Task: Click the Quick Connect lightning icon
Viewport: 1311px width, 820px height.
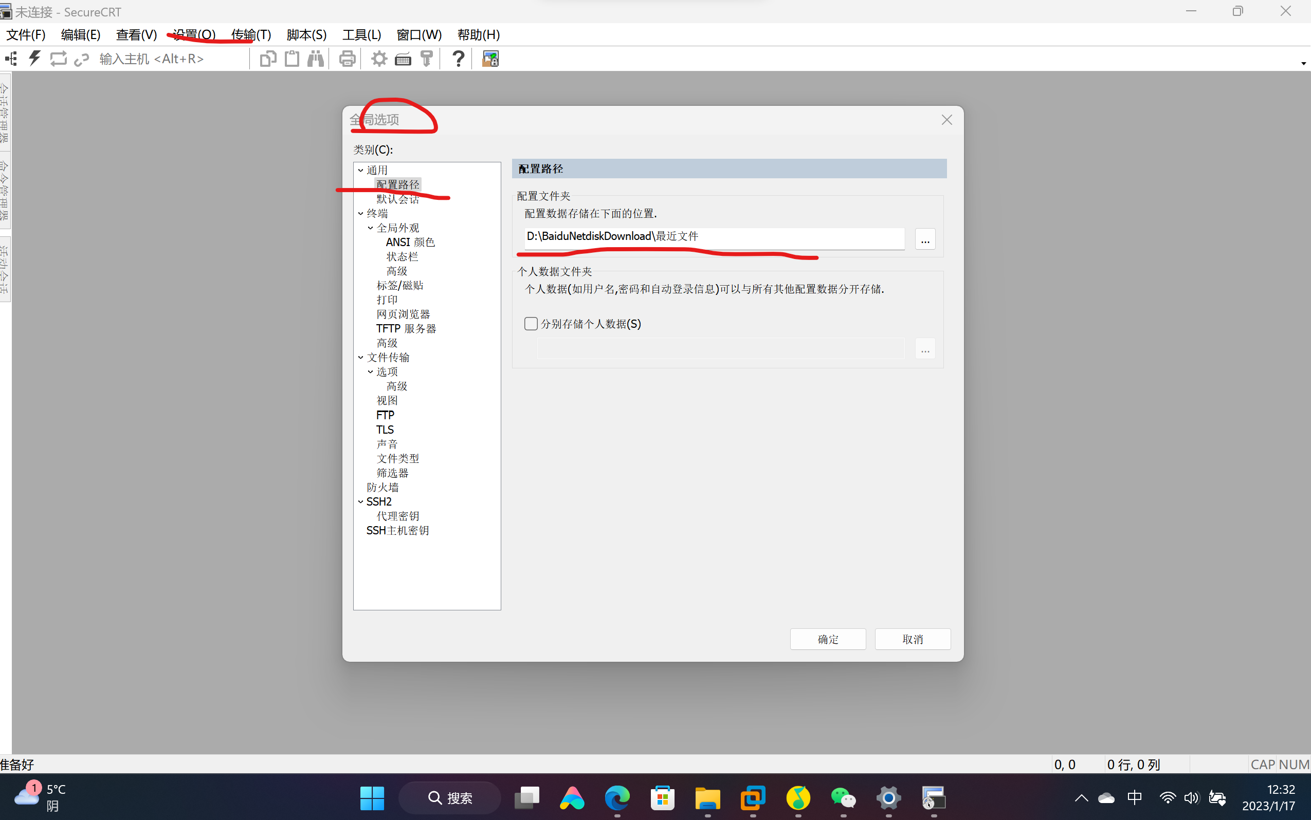Action: coord(35,58)
